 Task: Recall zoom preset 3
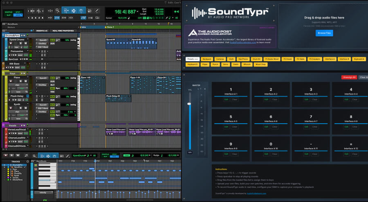click(36, 18)
